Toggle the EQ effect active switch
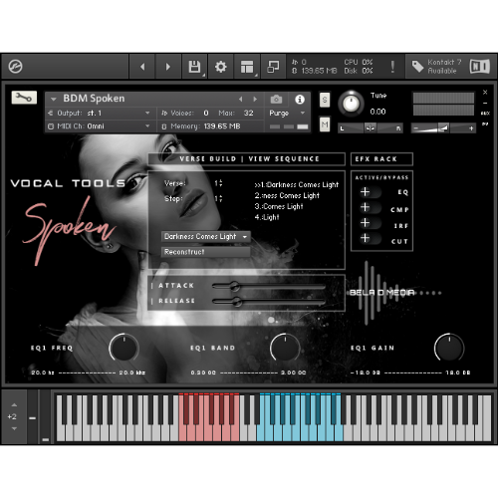Viewport: 498px width, 498px height. click(370, 192)
